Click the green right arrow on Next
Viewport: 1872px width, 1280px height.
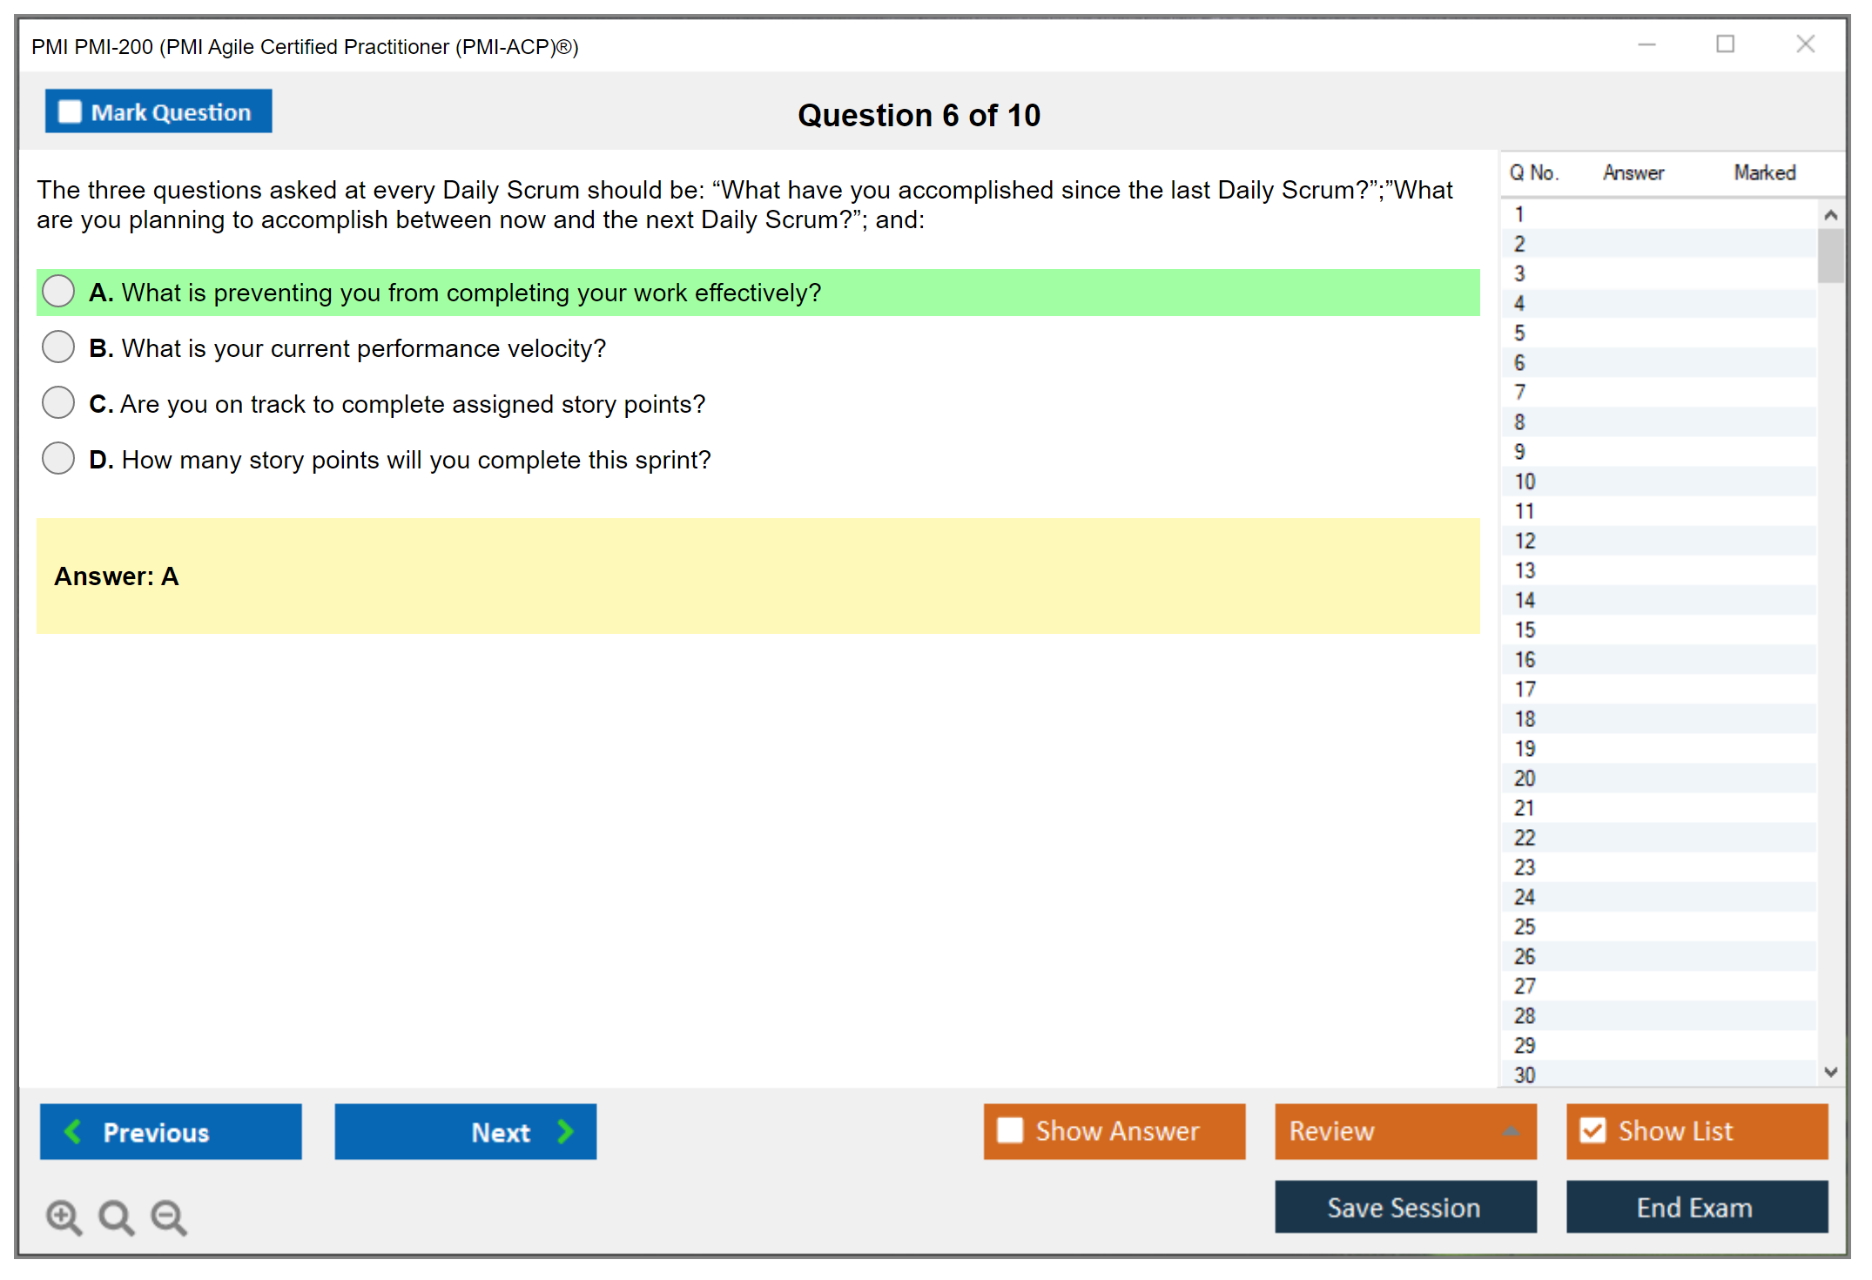point(565,1131)
